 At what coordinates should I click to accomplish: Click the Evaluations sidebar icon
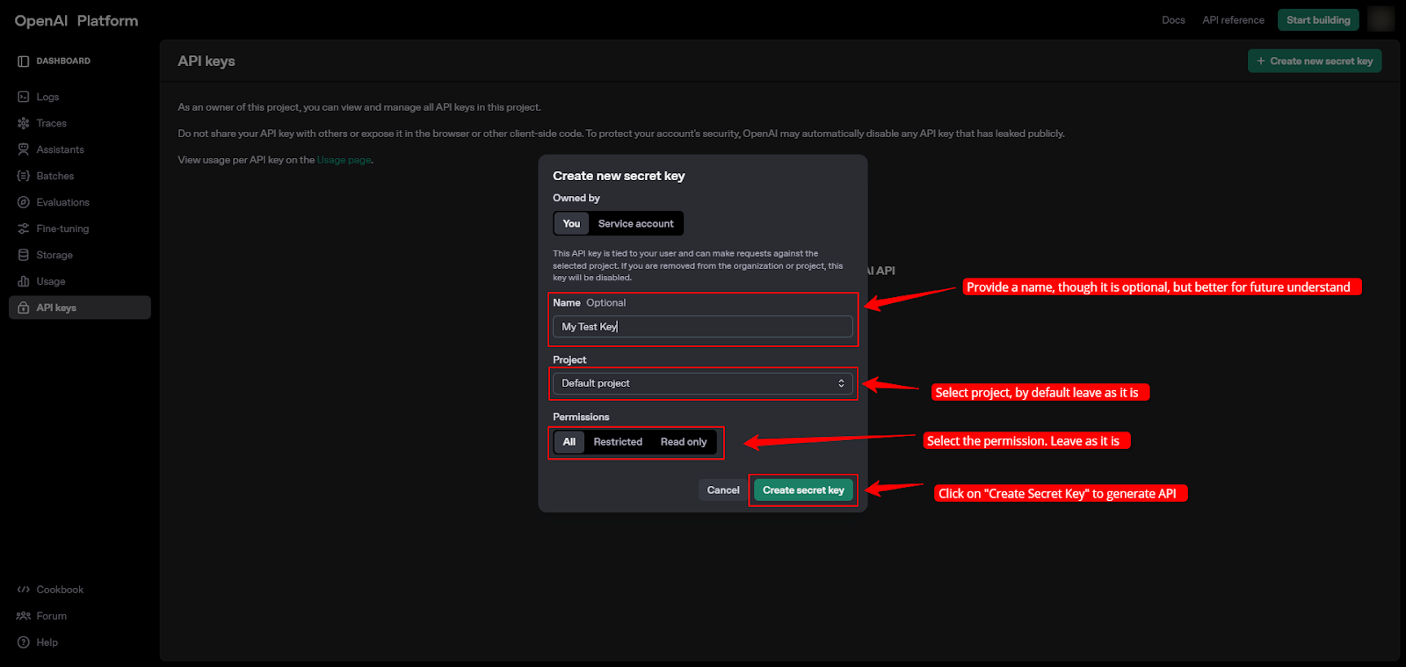pyautogui.click(x=24, y=202)
